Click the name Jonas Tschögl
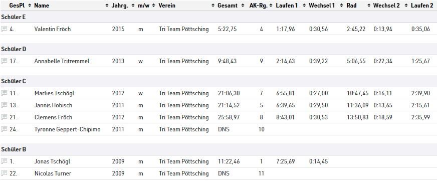The image size is (437, 185). (53, 161)
